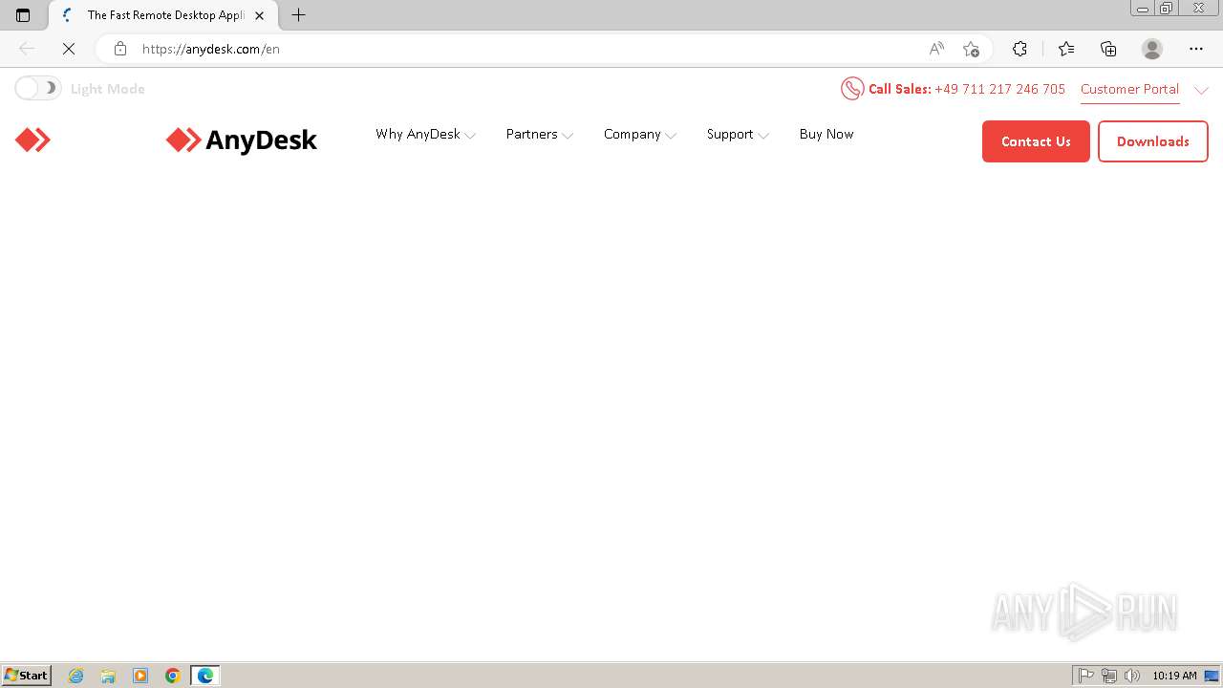Open the Customer Portal link
Screen dimensions: 1223x688
[1129, 89]
